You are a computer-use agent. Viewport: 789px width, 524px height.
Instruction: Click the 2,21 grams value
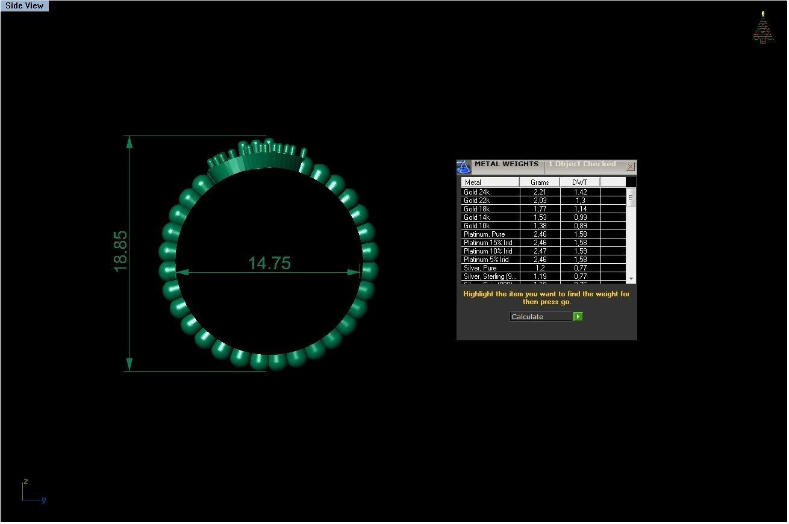(x=540, y=192)
